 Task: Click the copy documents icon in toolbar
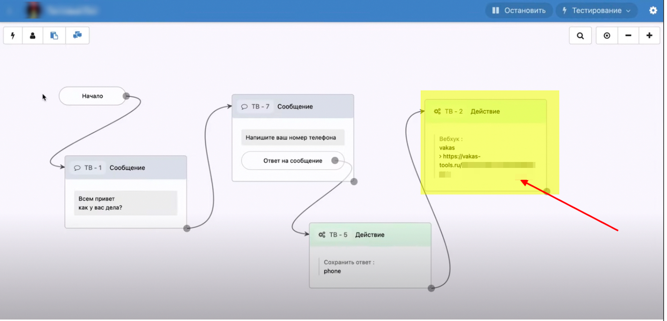pos(54,36)
